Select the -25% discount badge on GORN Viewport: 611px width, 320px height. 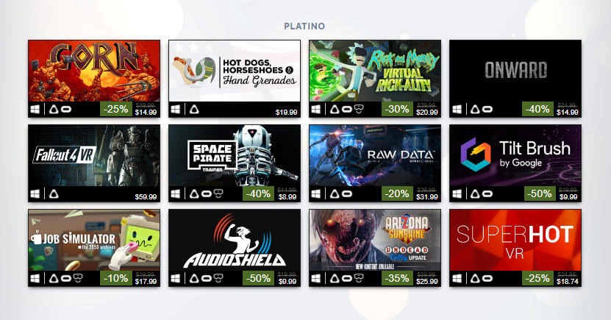[116, 109]
